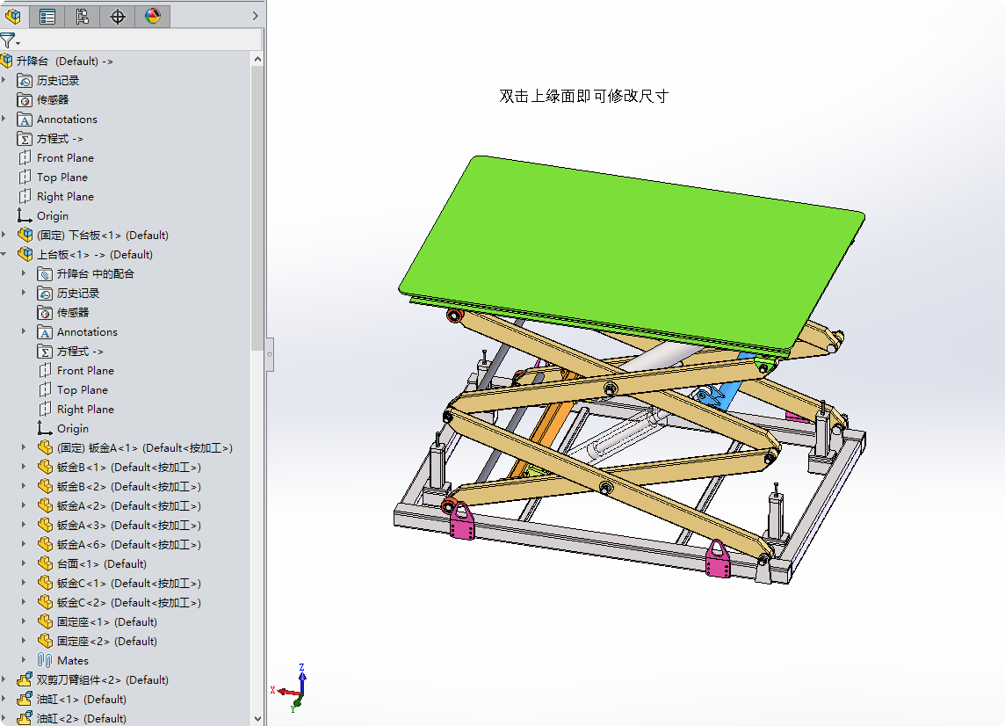
Task: Select the top-level Right Plane
Action: point(65,196)
